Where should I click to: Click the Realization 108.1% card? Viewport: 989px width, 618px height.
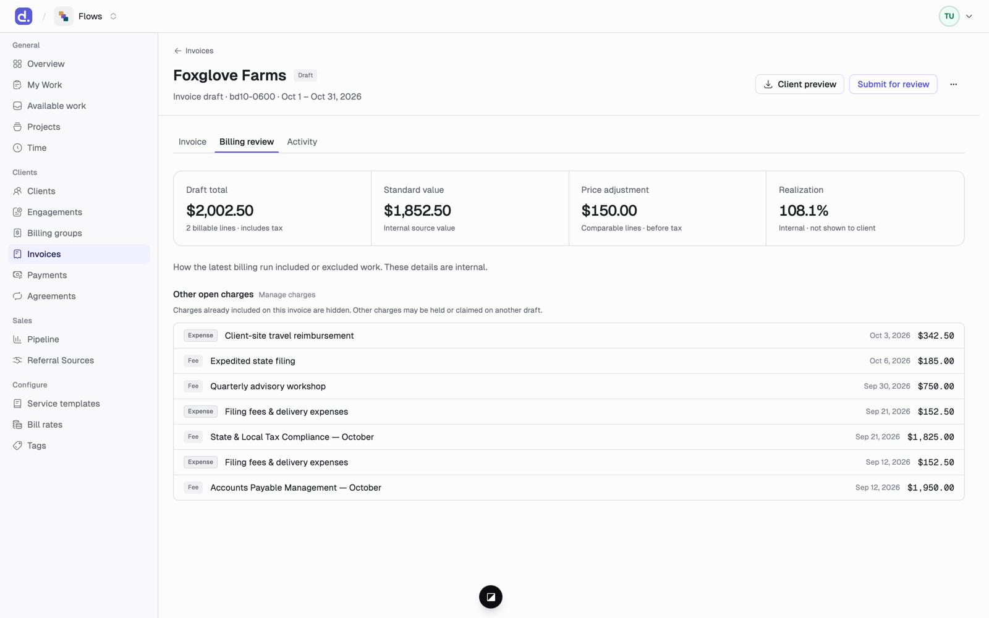tap(865, 208)
